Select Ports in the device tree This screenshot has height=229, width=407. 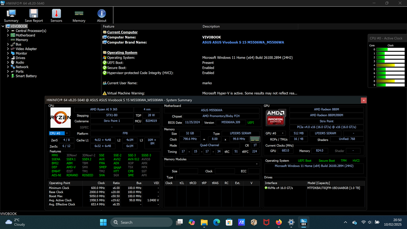tap(20, 72)
